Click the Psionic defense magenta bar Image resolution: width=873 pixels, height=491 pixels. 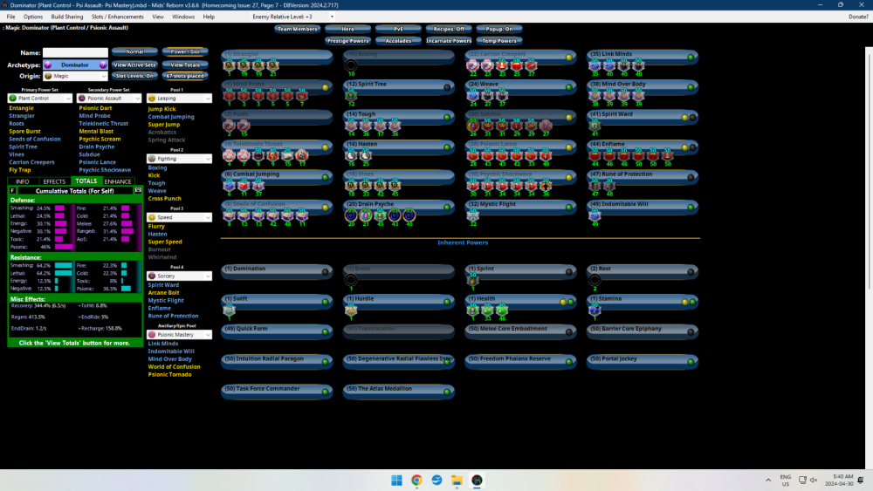(x=64, y=247)
